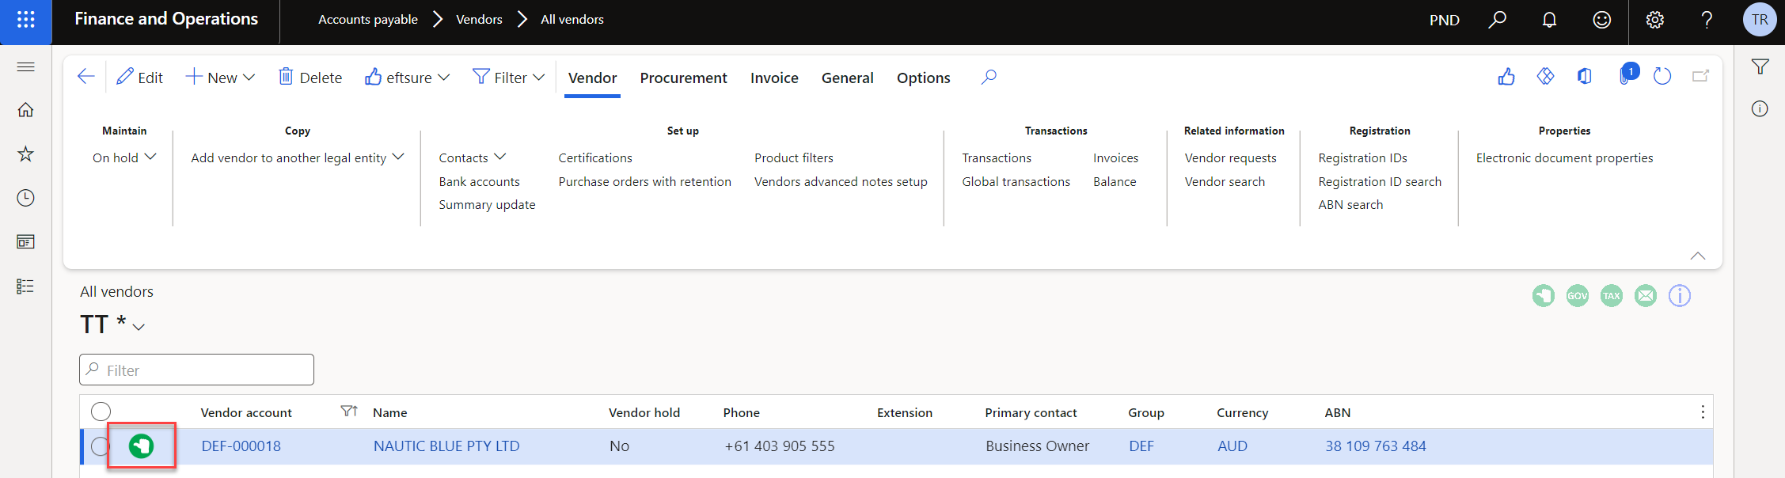This screenshot has width=1785, height=478.
Task: Click the search icon in the action pane
Action: pos(989,78)
